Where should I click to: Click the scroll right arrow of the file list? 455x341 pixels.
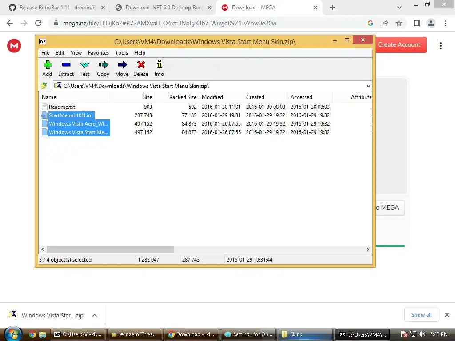coord(368,250)
